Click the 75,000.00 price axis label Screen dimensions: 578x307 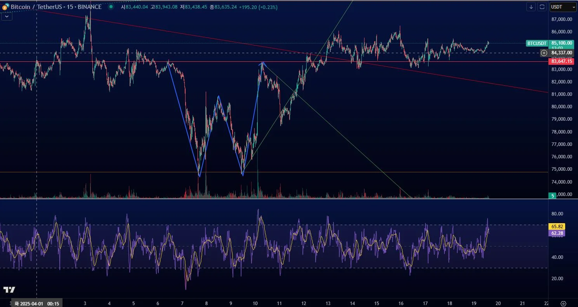coord(562,169)
